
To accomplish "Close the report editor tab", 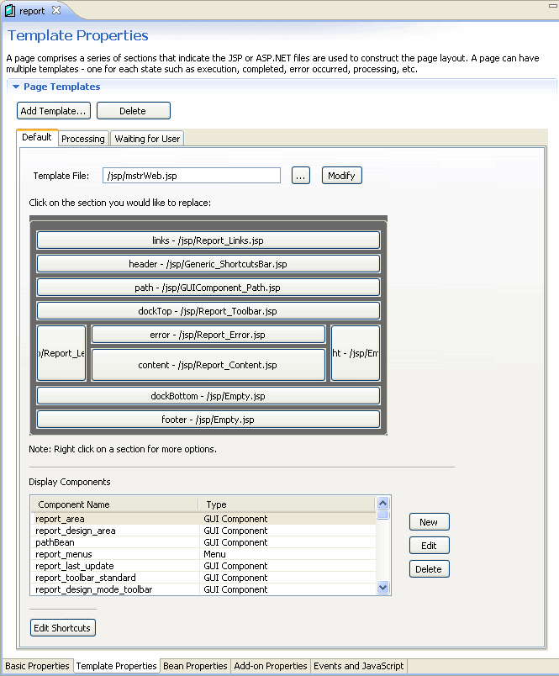I will coord(56,10).
